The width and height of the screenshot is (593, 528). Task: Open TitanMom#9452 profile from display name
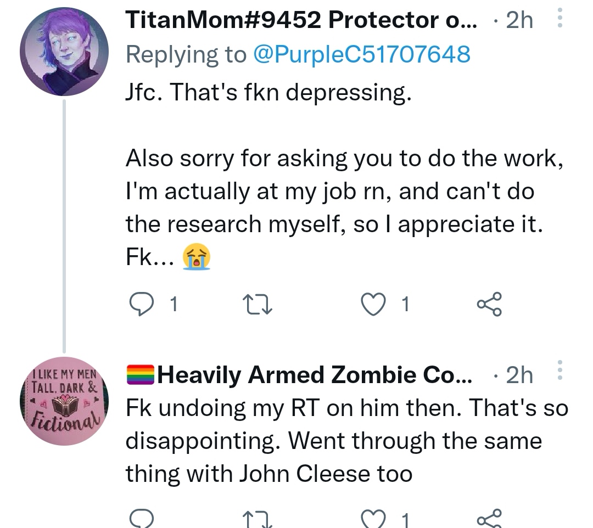(301, 21)
